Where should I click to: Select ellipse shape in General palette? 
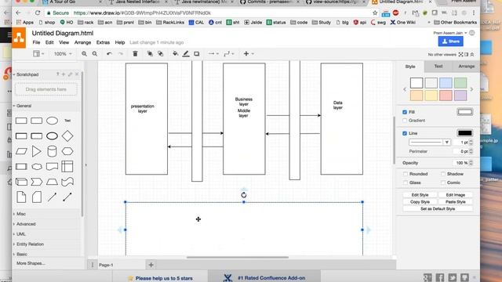click(52, 121)
